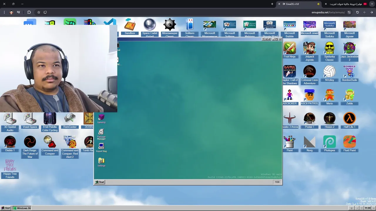The height and width of the screenshot is (211, 376).
Task: Launch Raptor: Call of the Shadows
Action: click(290, 75)
